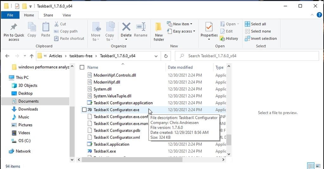Sort by Date modified column header
The image size is (324, 169).
pyautogui.click(x=180, y=67)
